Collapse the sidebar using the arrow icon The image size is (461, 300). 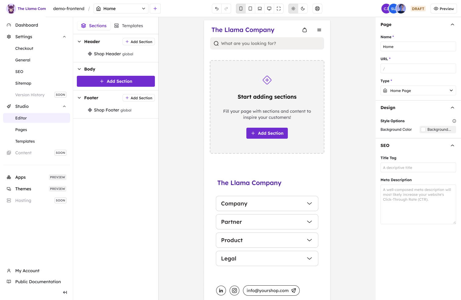point(65,292)
